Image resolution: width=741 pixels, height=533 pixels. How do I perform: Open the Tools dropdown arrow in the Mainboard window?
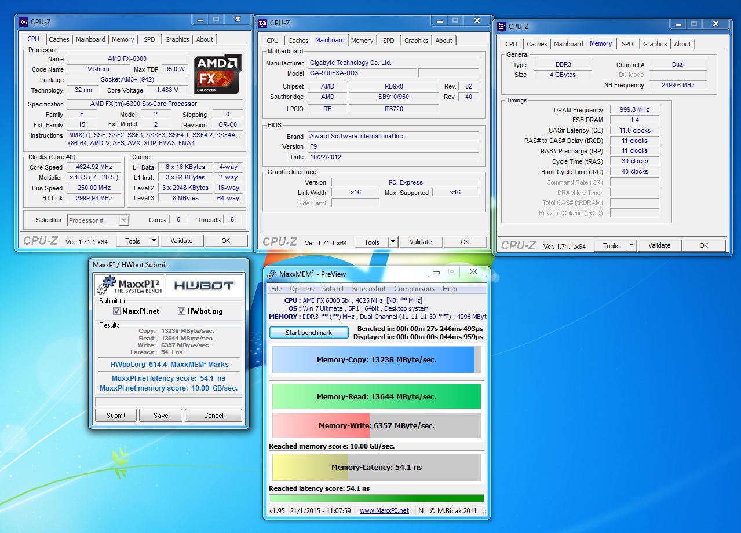point(393,242)
